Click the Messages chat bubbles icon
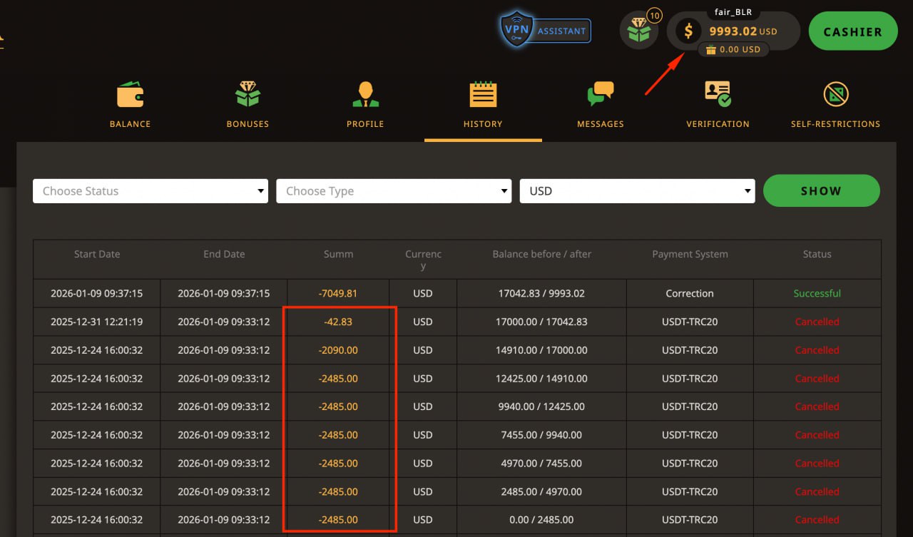 pos(600,94)
